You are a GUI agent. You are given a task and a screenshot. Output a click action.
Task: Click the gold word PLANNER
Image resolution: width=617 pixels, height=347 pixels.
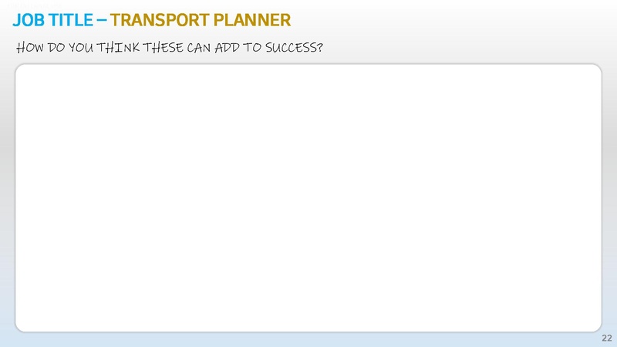[x=251, y=17]
